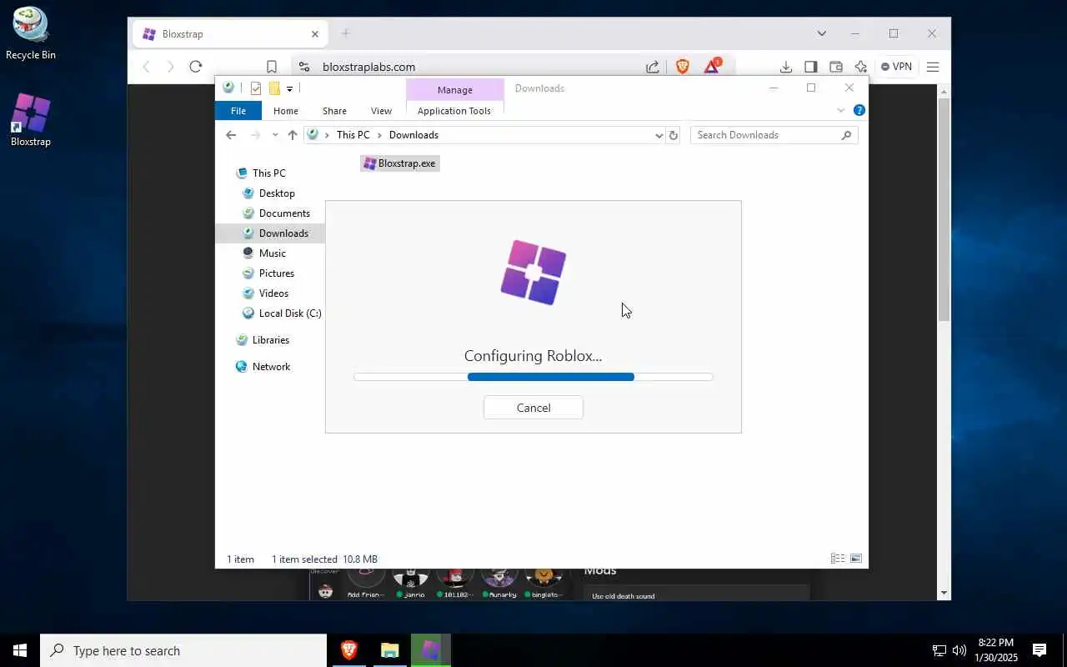Click the taskbar search box
Screen dimensions: 1067x667
tap(183, 650)
